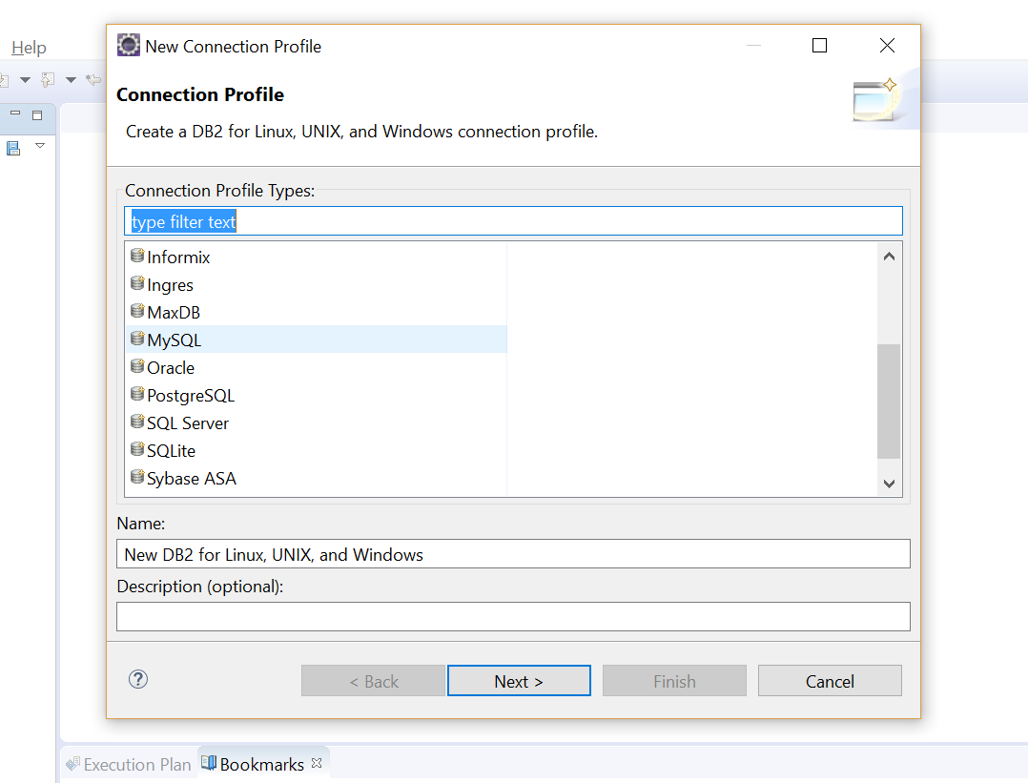Screen dimensions: 1028x783
Task: Click the Bookmarks tab book icon
Action: pos(209,763)
